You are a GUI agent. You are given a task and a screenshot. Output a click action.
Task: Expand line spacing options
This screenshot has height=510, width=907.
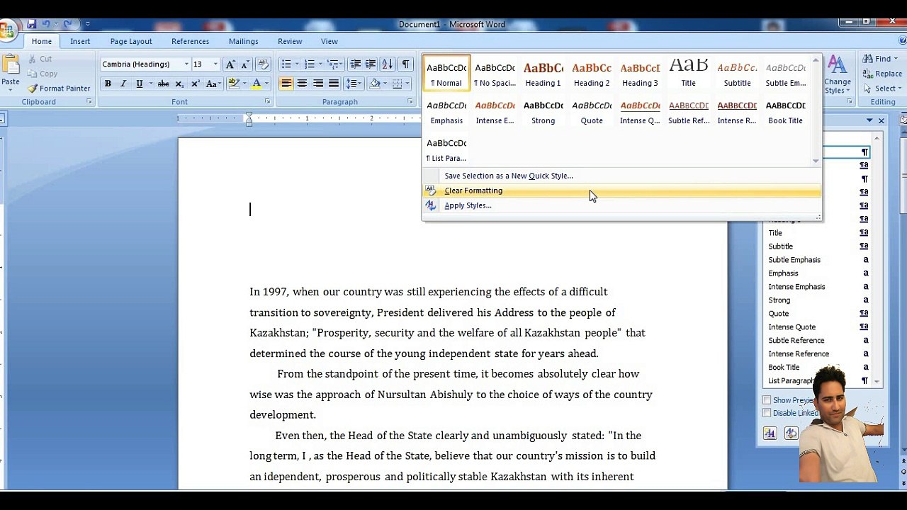click(x=353, y=84)
